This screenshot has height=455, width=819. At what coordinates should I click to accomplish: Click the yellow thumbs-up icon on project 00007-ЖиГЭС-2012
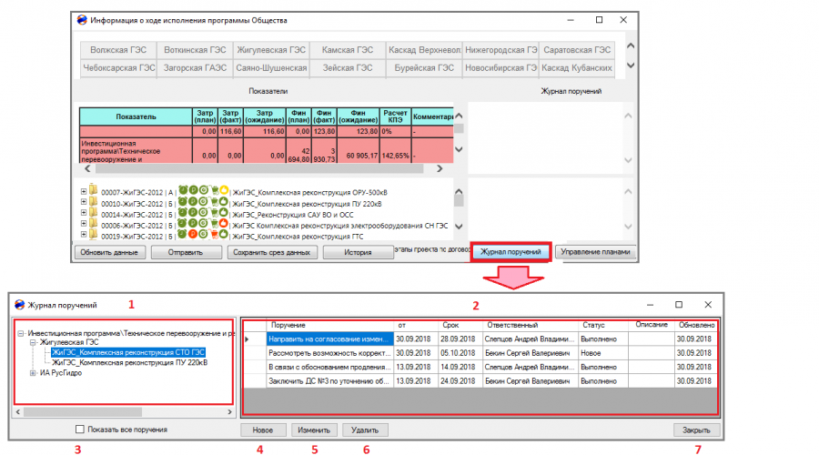pos(224,189)
